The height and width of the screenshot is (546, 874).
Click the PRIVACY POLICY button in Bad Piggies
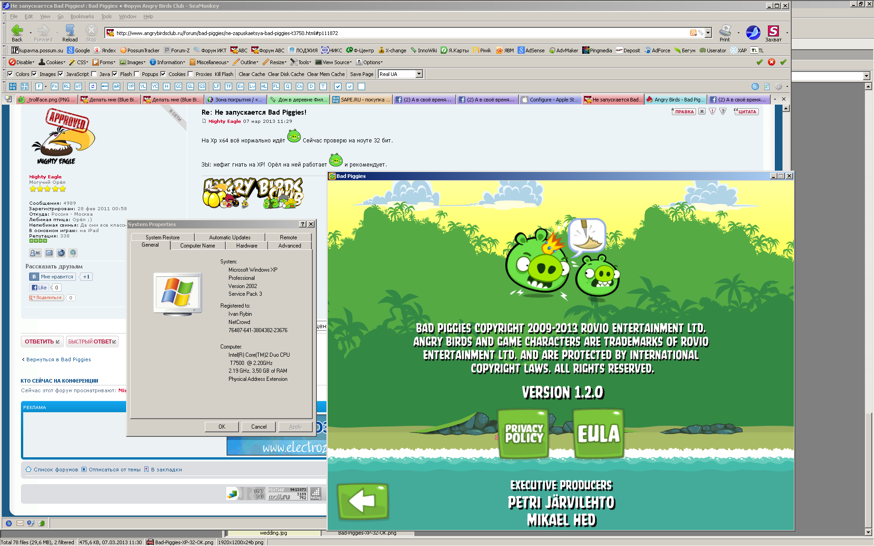523,433
